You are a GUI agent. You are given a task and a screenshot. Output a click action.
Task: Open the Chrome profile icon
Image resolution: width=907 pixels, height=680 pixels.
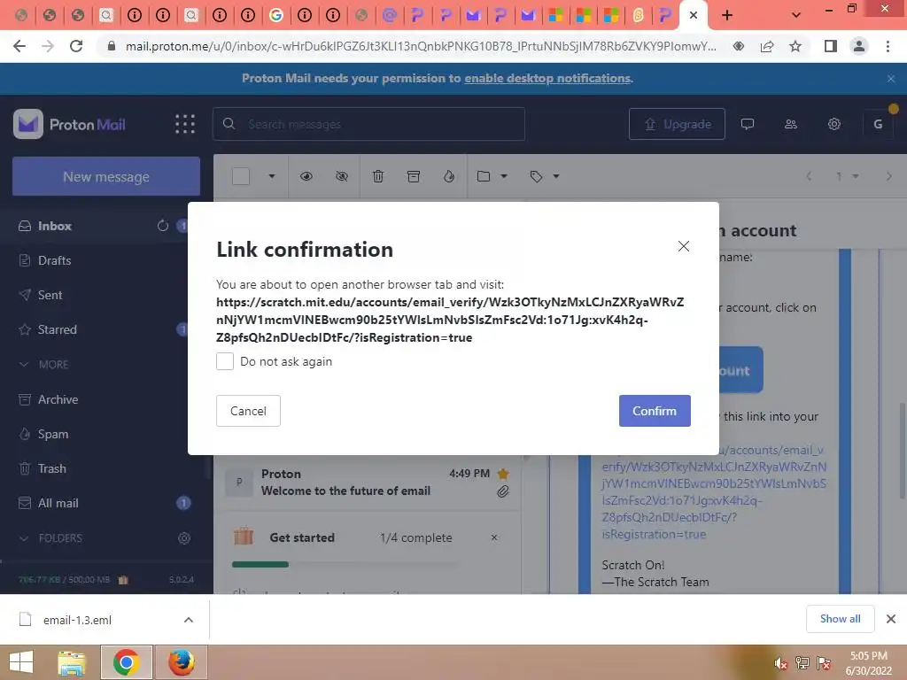[859, 46]
